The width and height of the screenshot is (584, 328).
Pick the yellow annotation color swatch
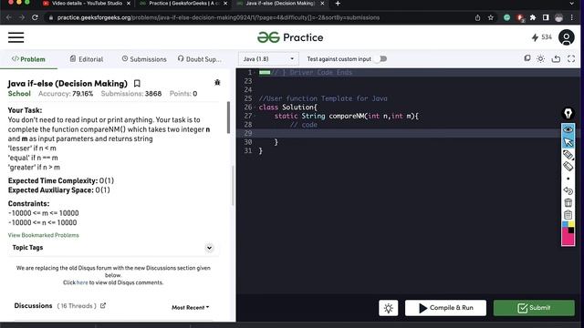[571, 224]
